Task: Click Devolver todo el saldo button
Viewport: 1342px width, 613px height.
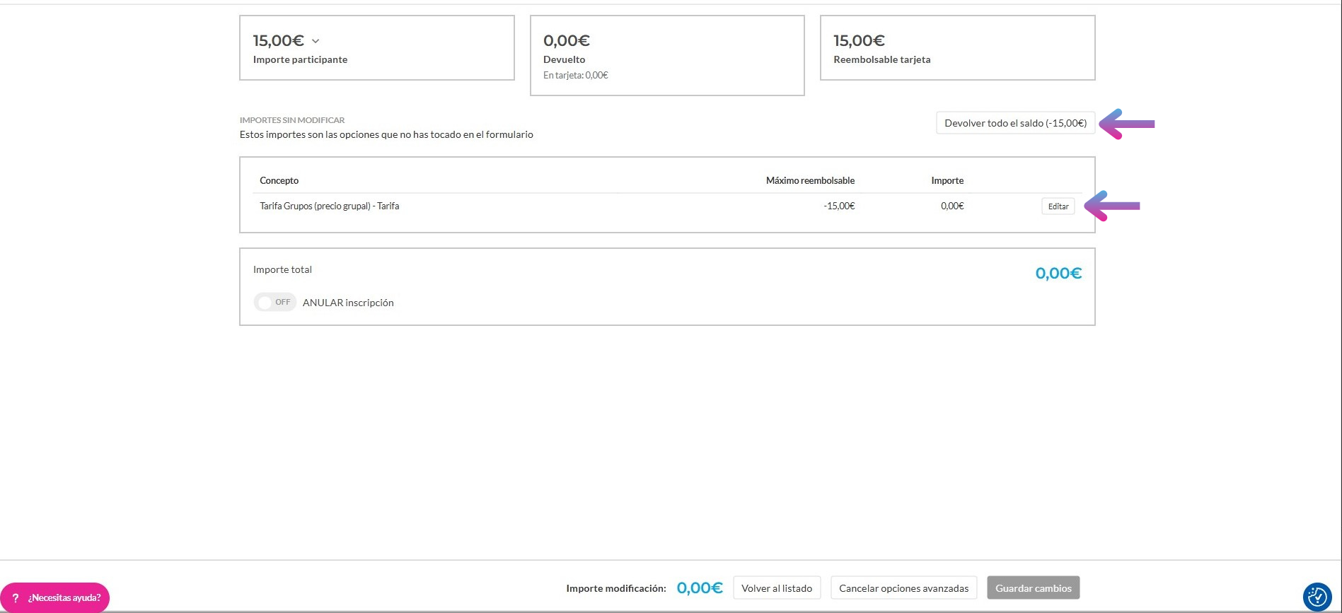Action: (x=1015, y=123)
